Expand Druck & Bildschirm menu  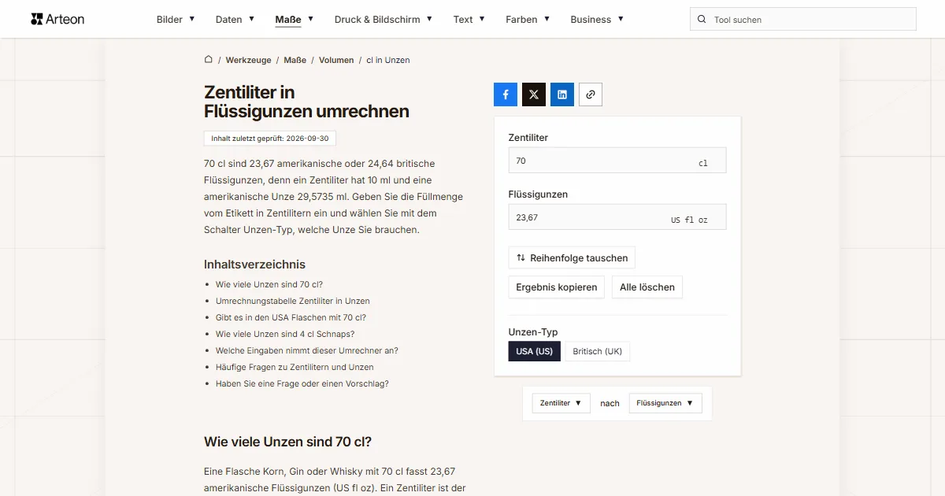384,20
